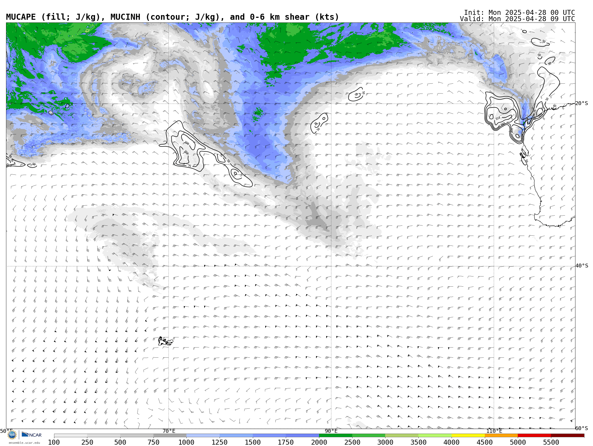This screenshot has width=593, height=446.
Task: Pick the colorbar swatch between 1250 and 1500
Action: tap(236, 436)
